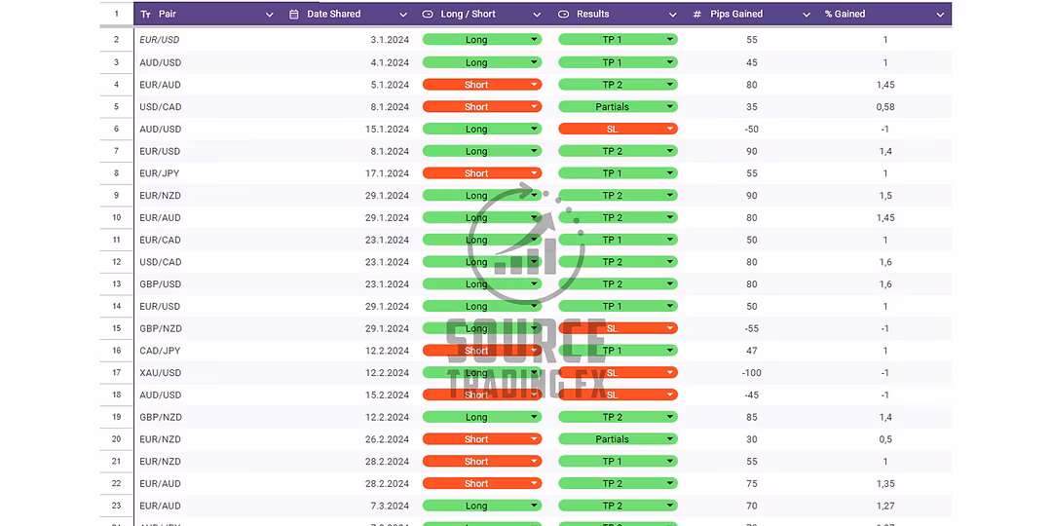
Task: Click the CAD/JPY pair cell
Action: click(x=160, y=351)
